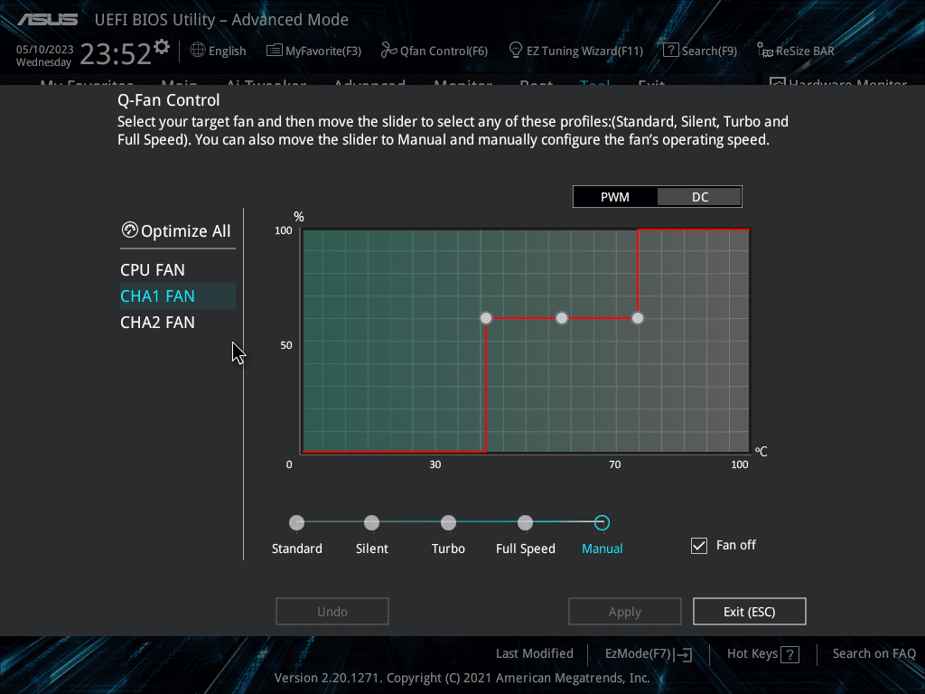Click the Exit (ESC) button
This screenshot has height=694, width=925.
[749, 612]
